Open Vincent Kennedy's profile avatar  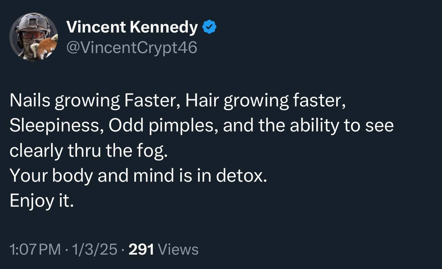(x=33, y=37)
